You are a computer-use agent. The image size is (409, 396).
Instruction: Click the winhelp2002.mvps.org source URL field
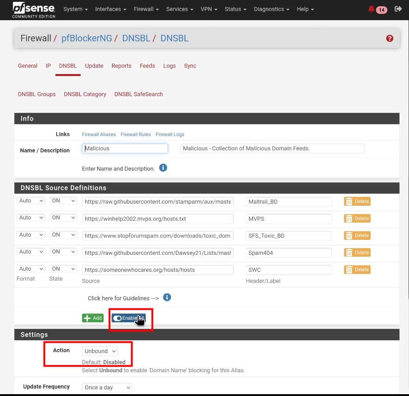(157, 219)
